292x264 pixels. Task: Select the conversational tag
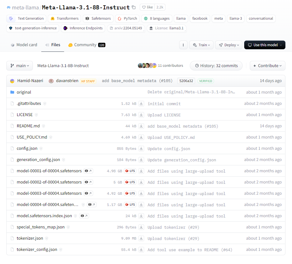tap(261, 18)
